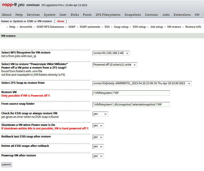The width and height of the screenshot is (204, 171).
Task: Open Help submenu link
Action: tap(12, 27)
